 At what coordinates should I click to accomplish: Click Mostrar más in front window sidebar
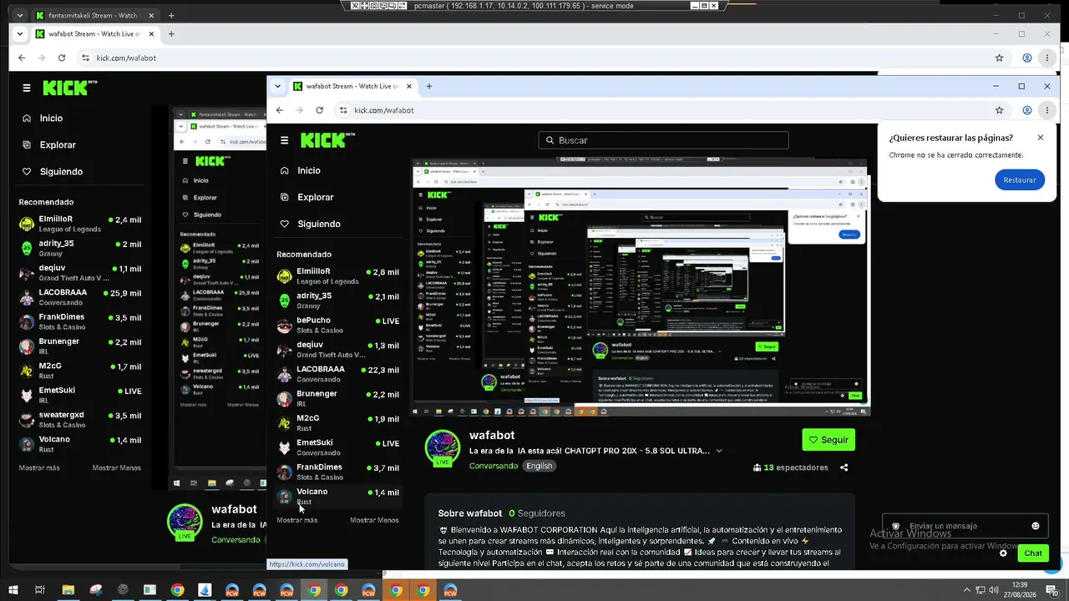pos(297,520)
